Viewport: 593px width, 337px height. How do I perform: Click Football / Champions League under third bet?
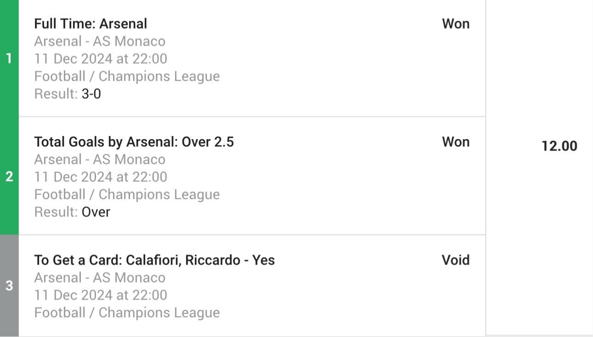coord(127,312)
